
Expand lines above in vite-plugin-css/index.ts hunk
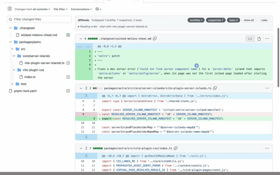click(x=86, y=156)
